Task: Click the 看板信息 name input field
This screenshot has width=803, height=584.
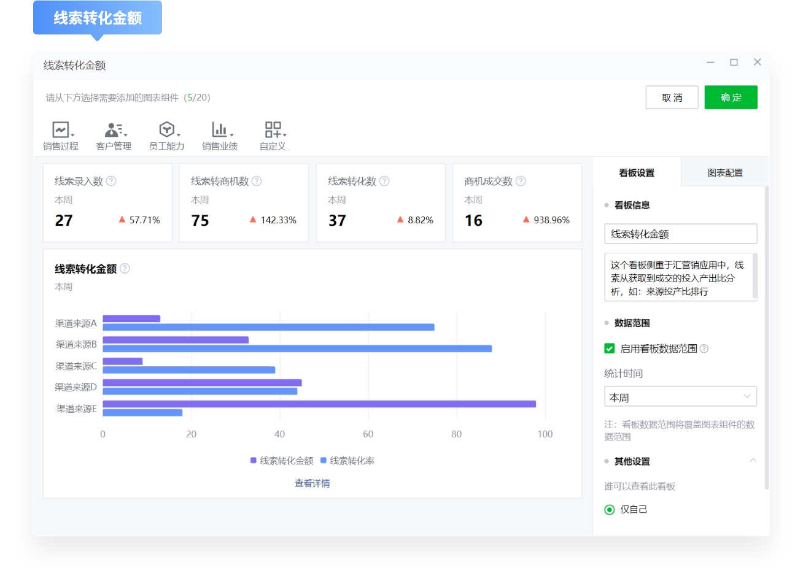Action: point(680,234)
